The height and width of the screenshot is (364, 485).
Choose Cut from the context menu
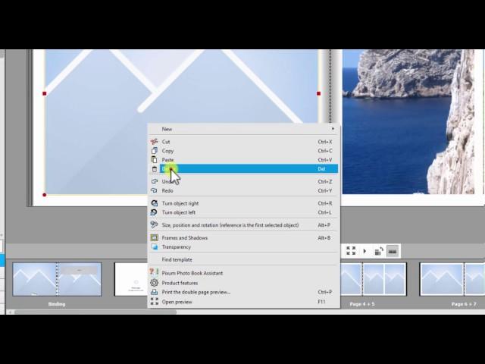click(x=244, y=142)
